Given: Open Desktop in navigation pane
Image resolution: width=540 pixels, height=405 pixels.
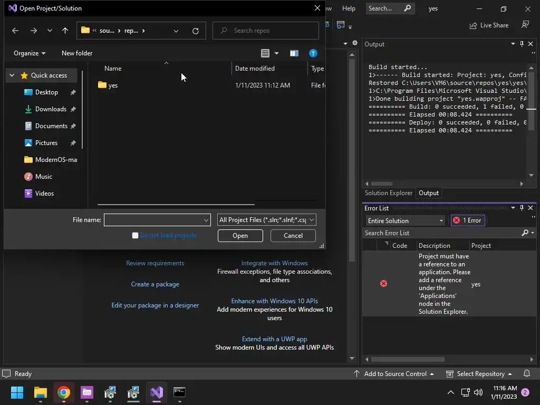Looking at the screenshot, I should pyautogui.click(x=46, y=92).
